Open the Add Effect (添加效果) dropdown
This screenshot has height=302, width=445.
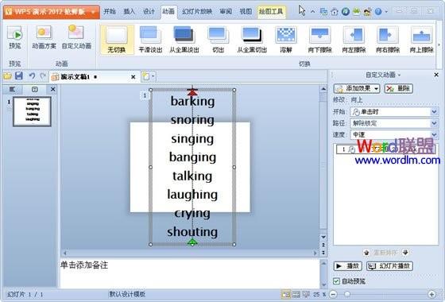point(357,88)
